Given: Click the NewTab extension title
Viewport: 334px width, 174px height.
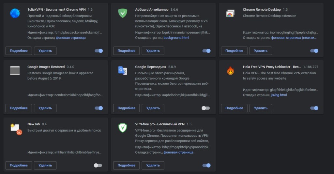Looking at the screenshot, I should 34,124.
